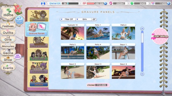
Task: Open the Sayuri 4 panel thumbnail
Action: tap(123, 72)
